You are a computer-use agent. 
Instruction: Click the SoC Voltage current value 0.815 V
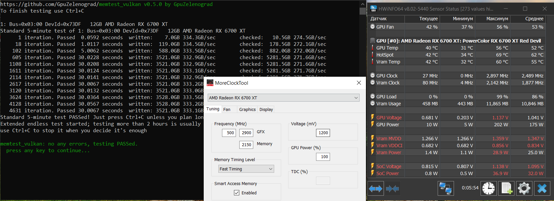[430, 166]
